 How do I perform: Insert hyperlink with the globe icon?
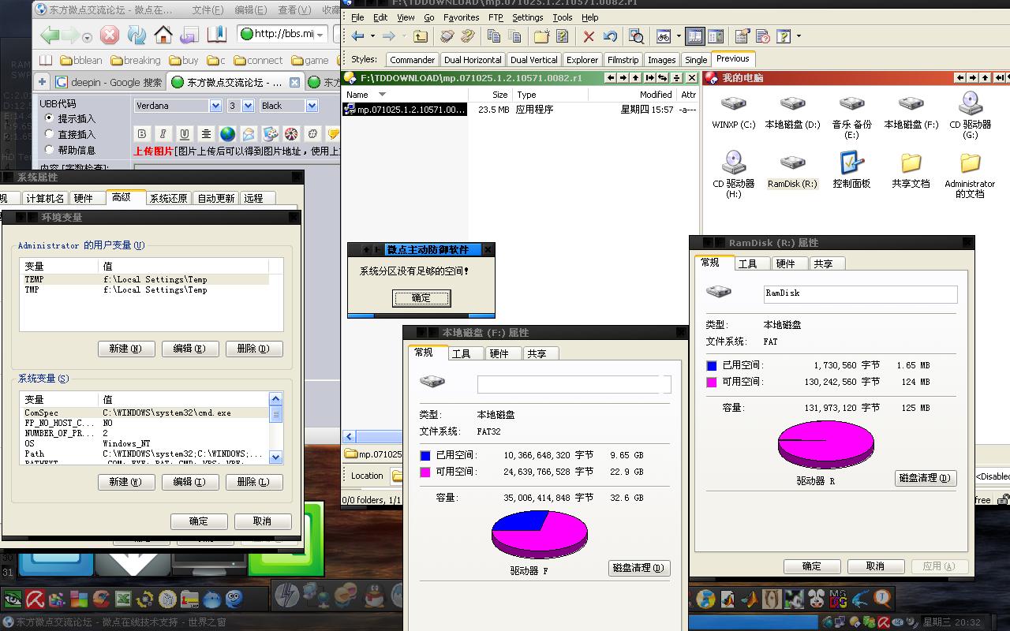click(227, 134)
